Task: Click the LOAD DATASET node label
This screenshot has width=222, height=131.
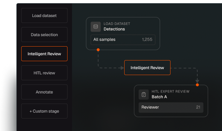Action: coord(117,24)
